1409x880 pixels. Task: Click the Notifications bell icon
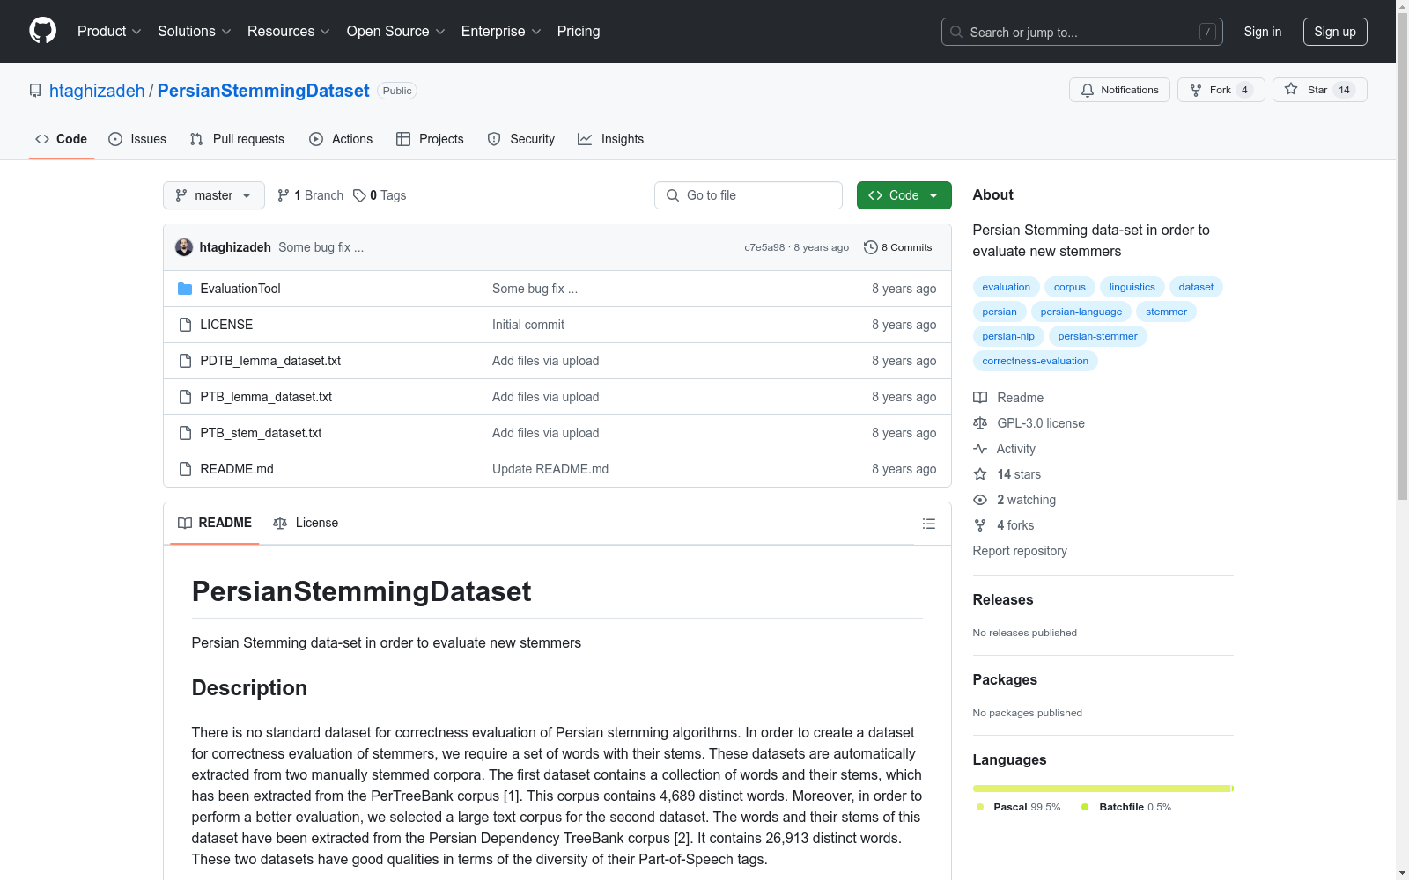click(1088, 90)
